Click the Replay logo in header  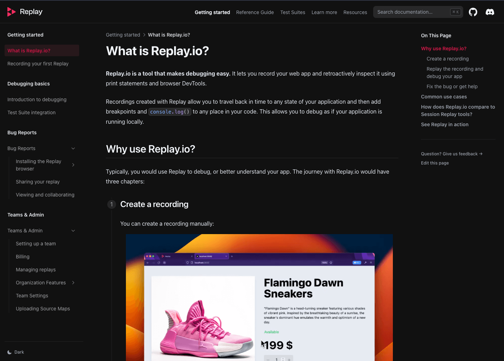click(x=25, y=12)
